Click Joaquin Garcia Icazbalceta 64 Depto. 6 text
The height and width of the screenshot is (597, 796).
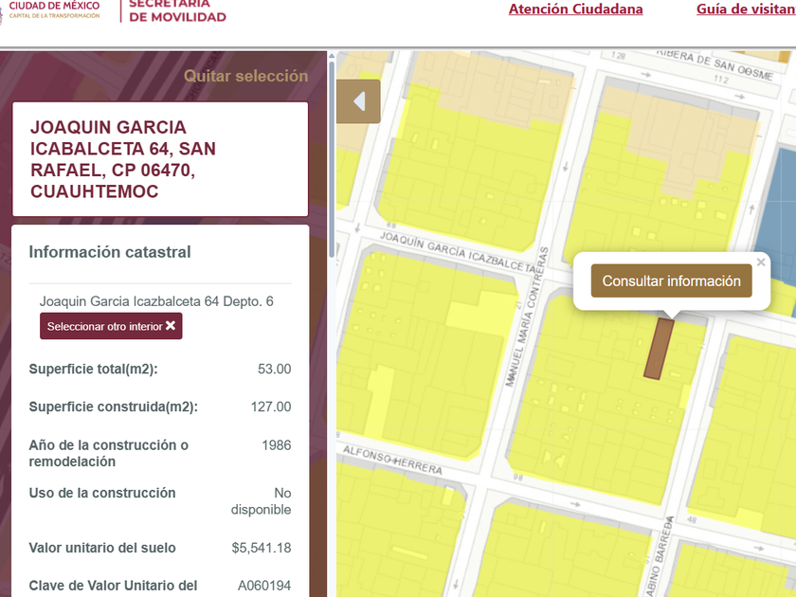156,301
